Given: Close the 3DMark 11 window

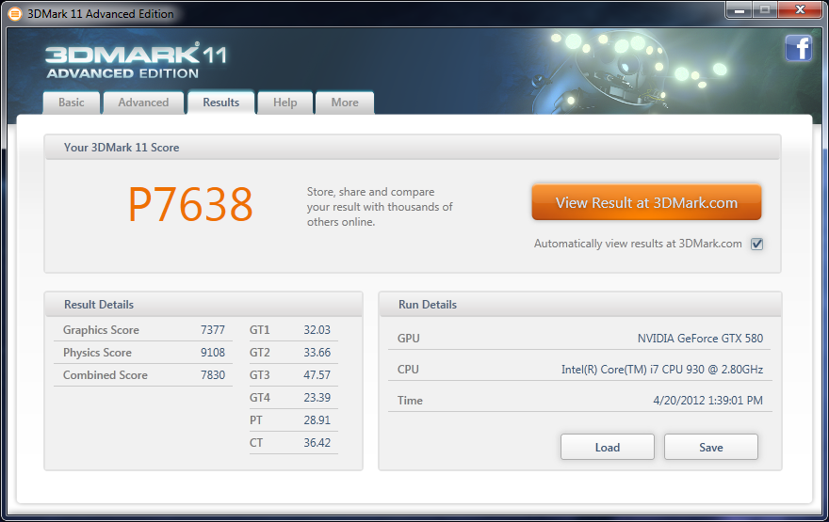Looking at the screenshot, I should pos(801,10).
